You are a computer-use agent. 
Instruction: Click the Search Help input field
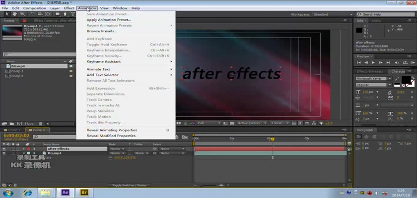tap(386, 14)
